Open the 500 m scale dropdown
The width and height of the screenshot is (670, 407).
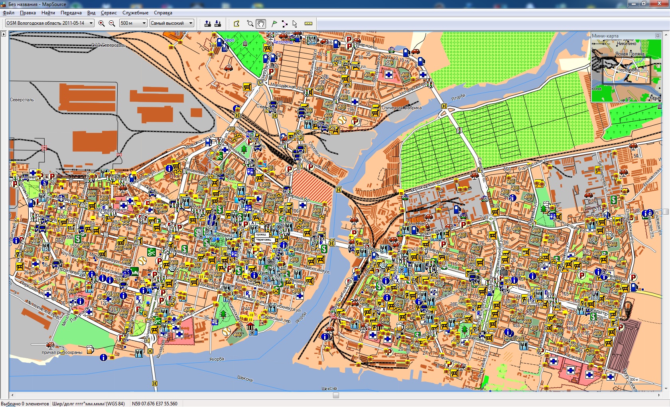pyautogui.click(x=144, y=23)
